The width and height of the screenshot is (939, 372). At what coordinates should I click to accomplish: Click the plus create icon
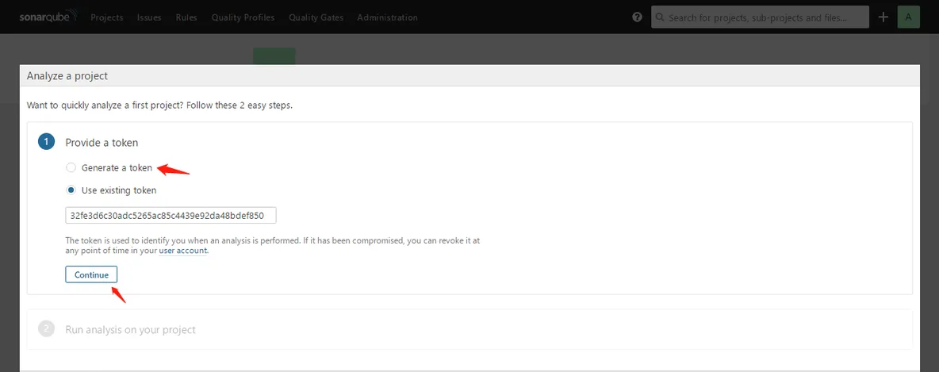coord(883,17)
